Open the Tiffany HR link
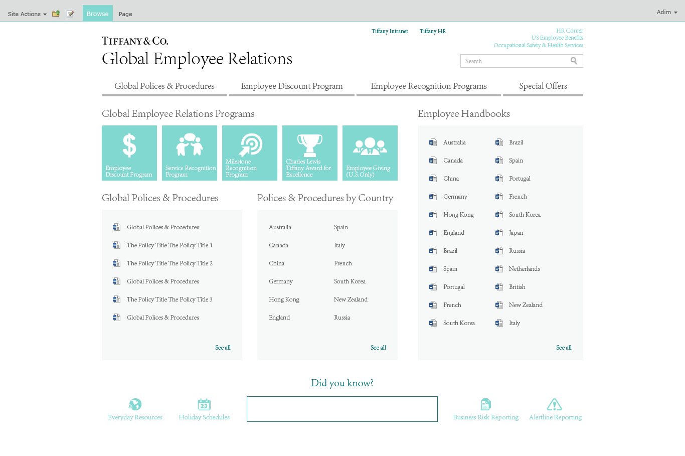685x456 pixels. [433, 31]
